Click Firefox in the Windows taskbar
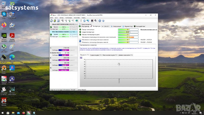The image size is (204, 115). pyautogui.click(x=23, y=113)
